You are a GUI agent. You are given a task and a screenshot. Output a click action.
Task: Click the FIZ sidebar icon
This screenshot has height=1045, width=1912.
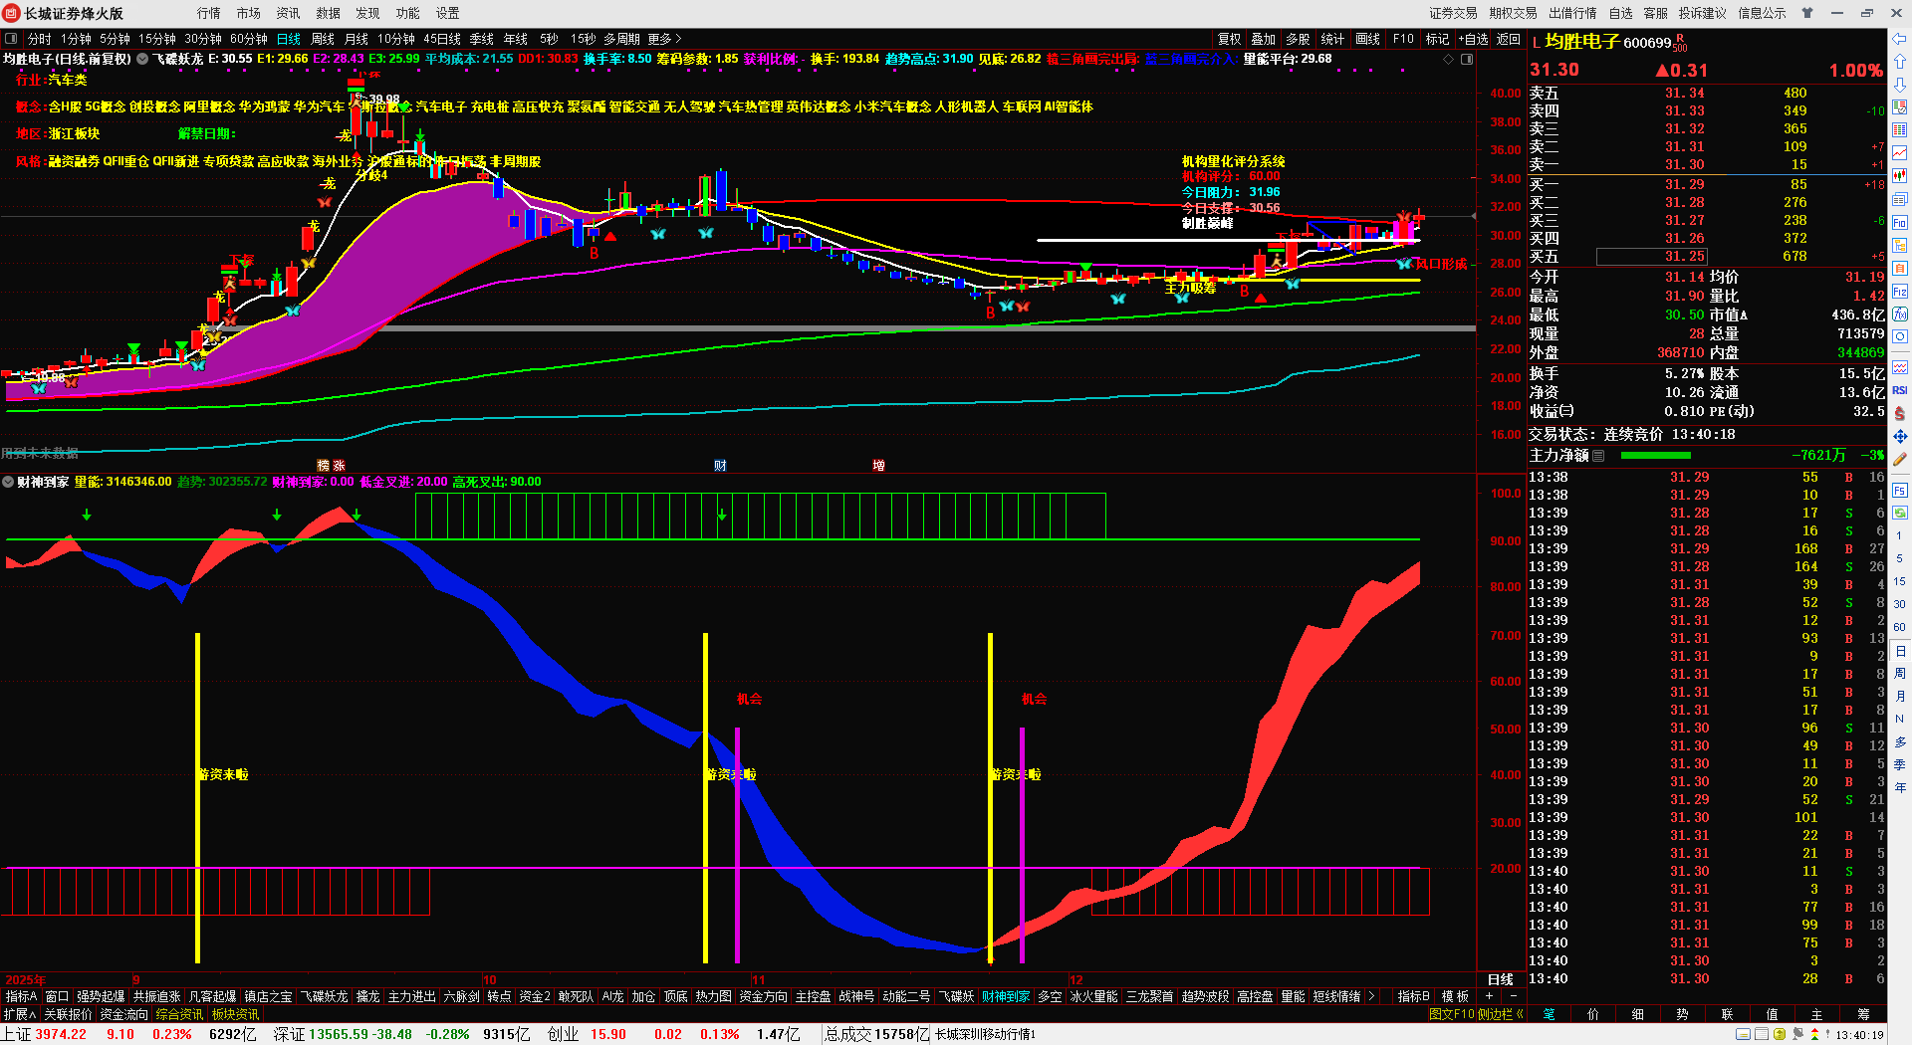(1900, 292)
